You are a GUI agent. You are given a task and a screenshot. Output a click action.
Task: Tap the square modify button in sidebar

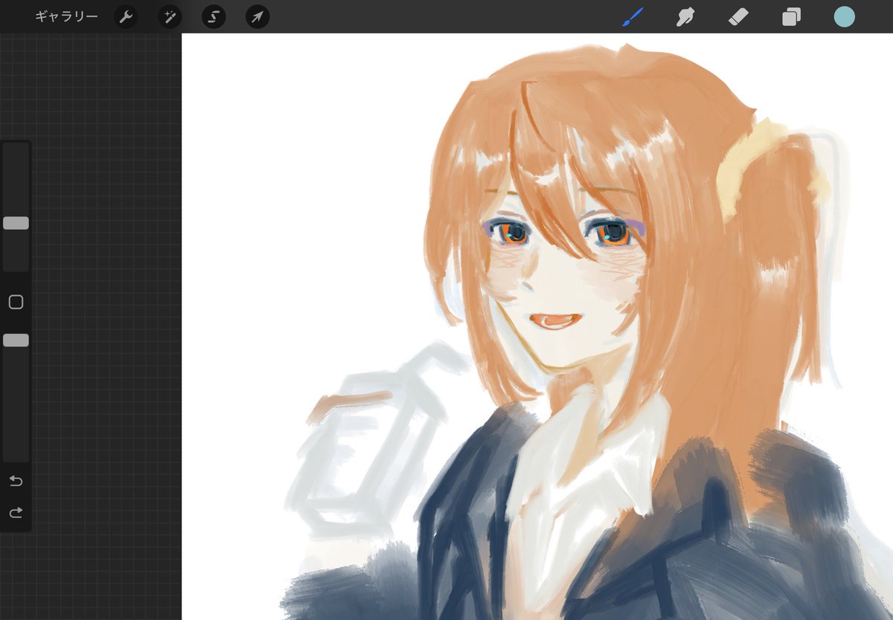[x=16, y=302]
